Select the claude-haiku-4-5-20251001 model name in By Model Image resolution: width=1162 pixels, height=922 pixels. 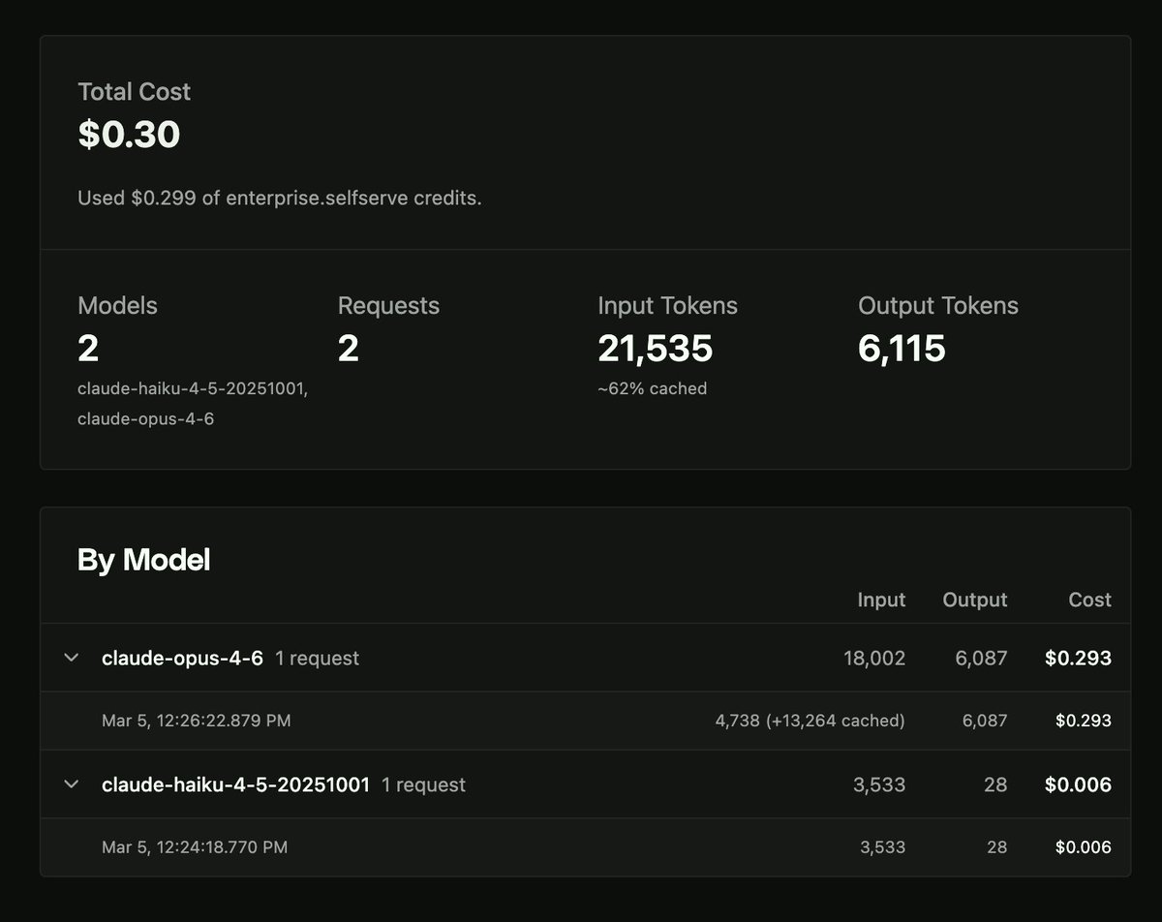point(235,784)
